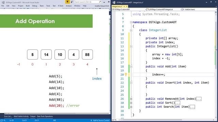Expand the Sort method outline
The height and width of the screenshot is (122, 218).
[131, 103]
